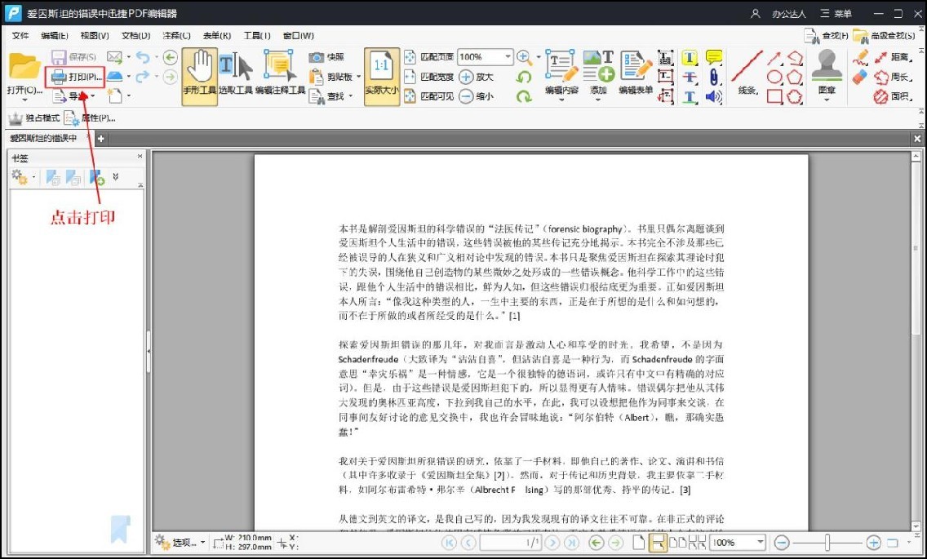Click the speaker sound annotation icon
Viewport: 927px width, 559px height.
point(713,98)
